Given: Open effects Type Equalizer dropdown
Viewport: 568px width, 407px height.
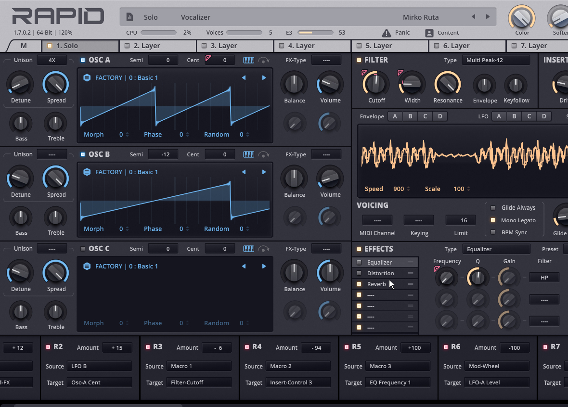Looking at the screenshot, I should point(496,249).
